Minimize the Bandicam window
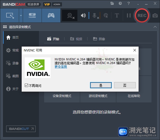160x140 pixels. [146, 4]
